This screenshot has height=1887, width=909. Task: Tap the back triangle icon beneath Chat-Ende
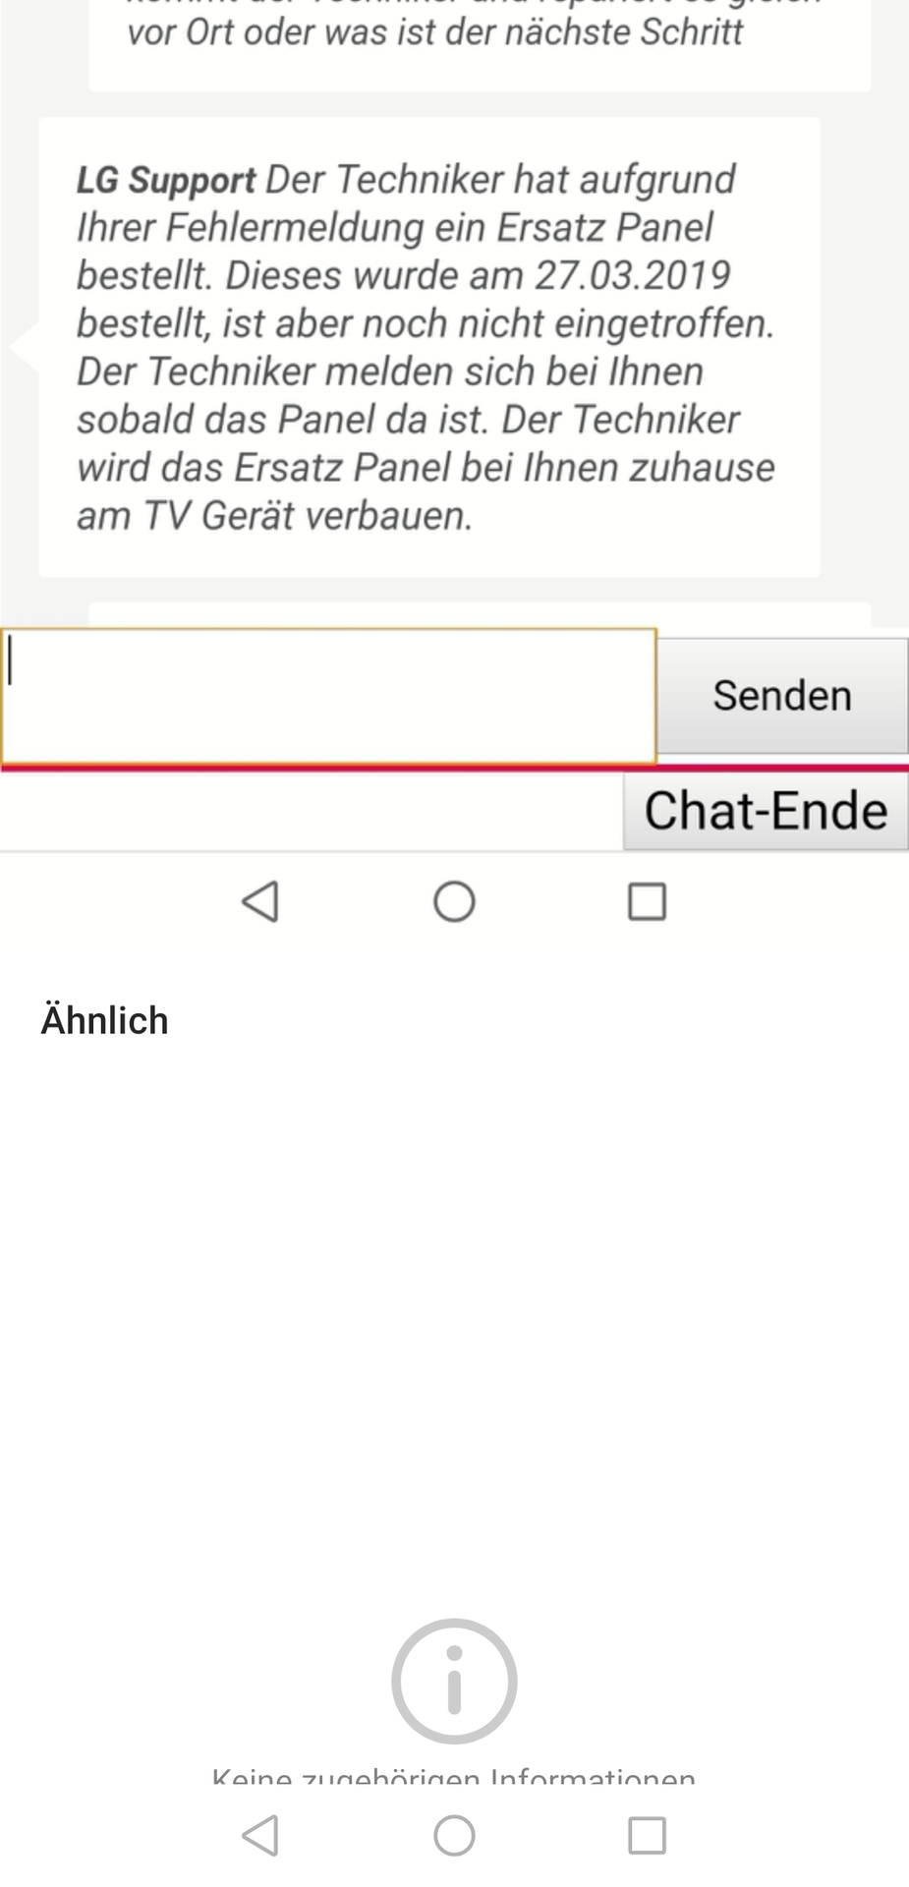(260, 900)
